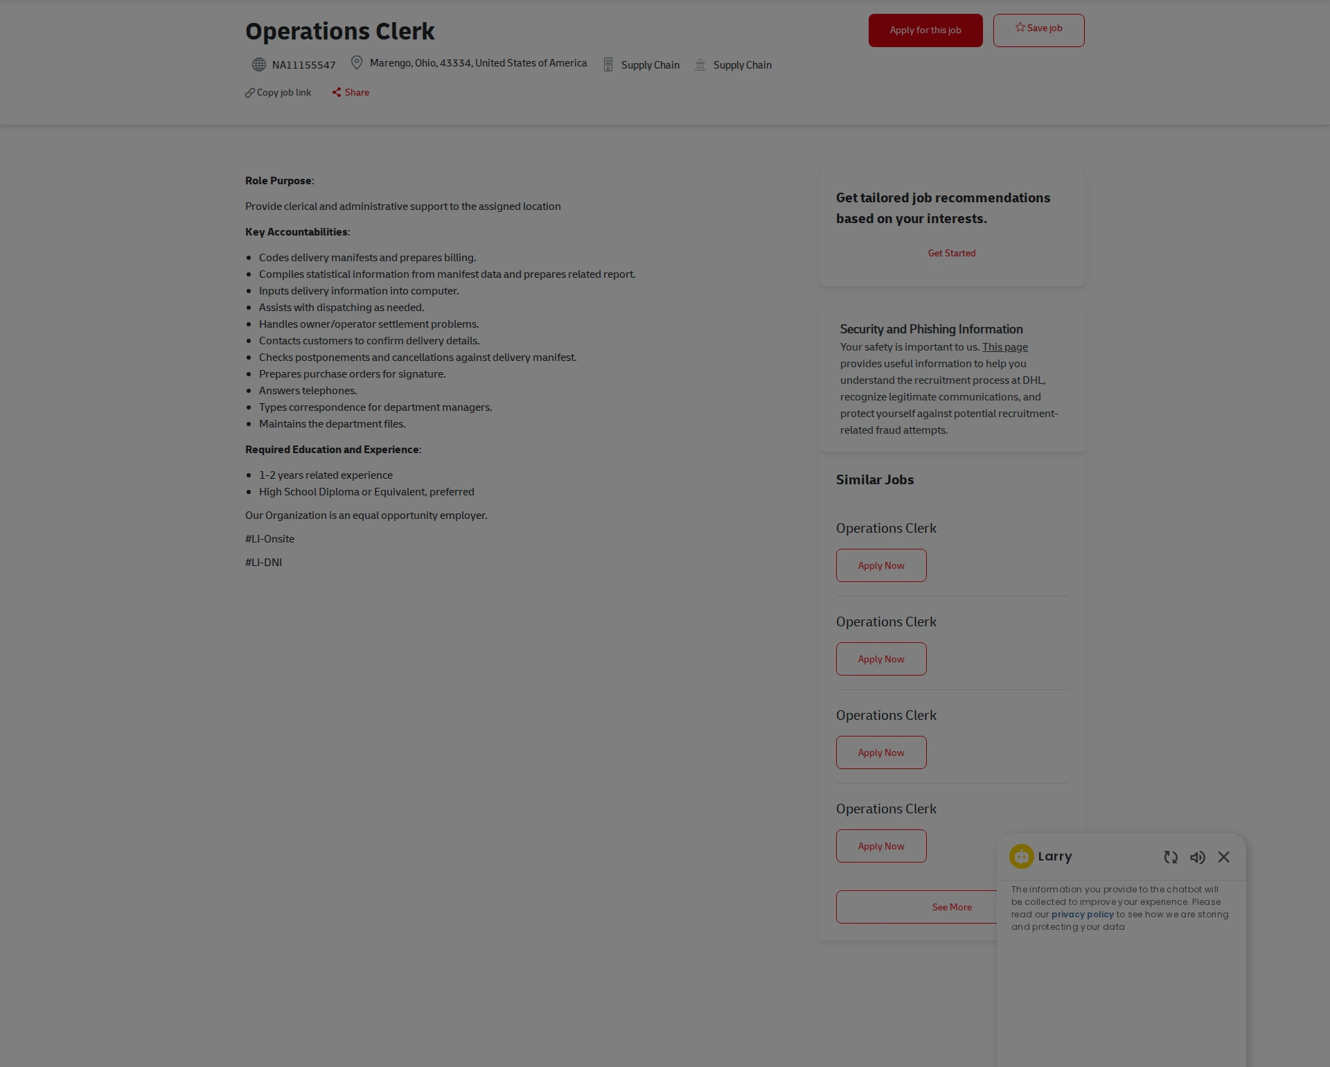Image resolution: width=1330 pixels, height=1067 pixels.
Task: Open the second Operations Clerk similar job title
Action: point(886,622)
